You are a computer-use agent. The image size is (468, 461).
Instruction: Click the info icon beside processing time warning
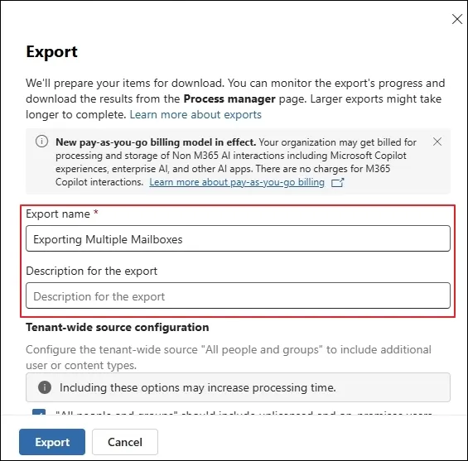[x=45, y=387]
